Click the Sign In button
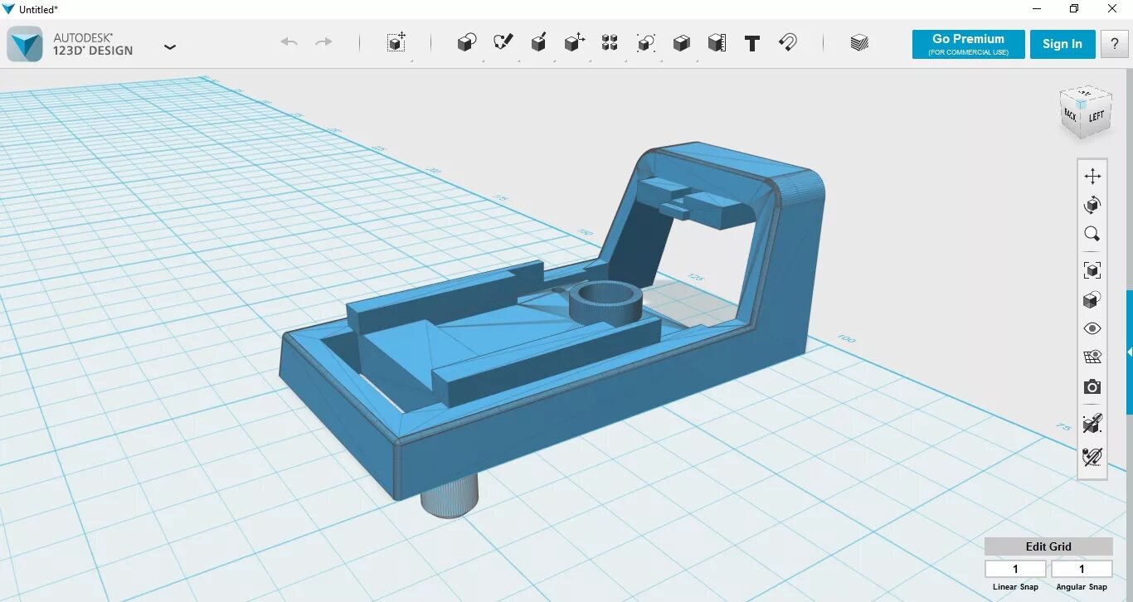Screen dimensions: 1133x602 [x=1062, y=45]
